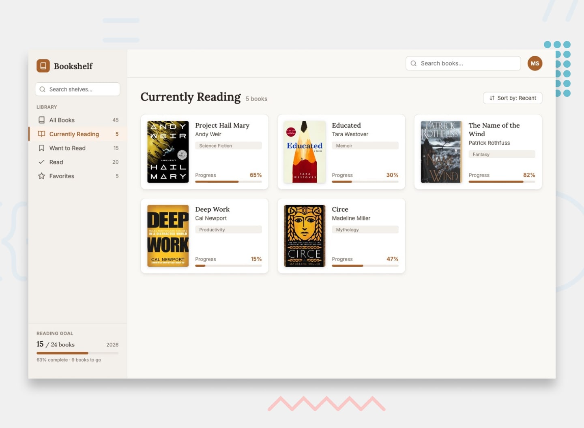The height and width of the screenshot is (428, 584).
Task: Open the Circe book cover
Action: (305, 235)
